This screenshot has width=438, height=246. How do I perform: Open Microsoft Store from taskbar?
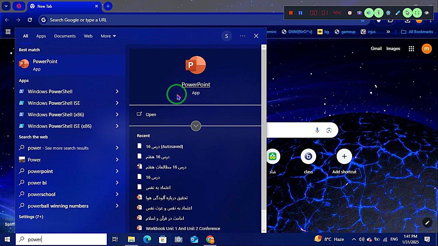pos(163,240)
